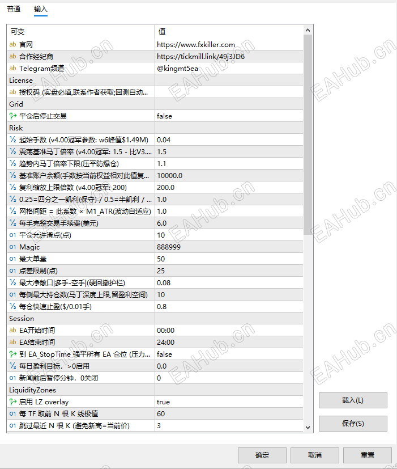
Task: Click the 点差限制 value 25
Action: 229,271
